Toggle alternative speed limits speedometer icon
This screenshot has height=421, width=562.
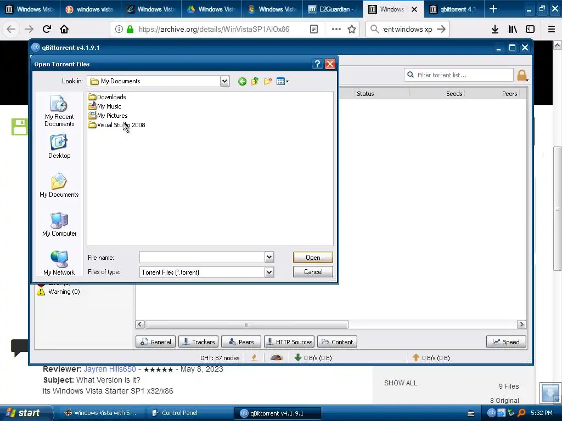[277, 357]
